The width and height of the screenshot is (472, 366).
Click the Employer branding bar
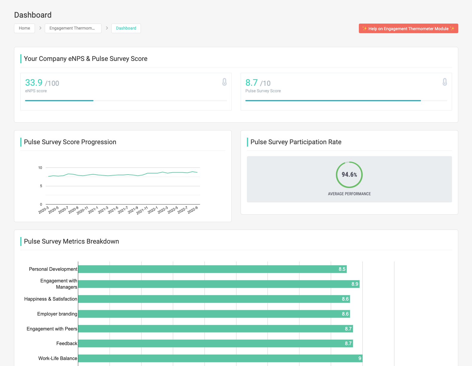(x=214, y=314)
